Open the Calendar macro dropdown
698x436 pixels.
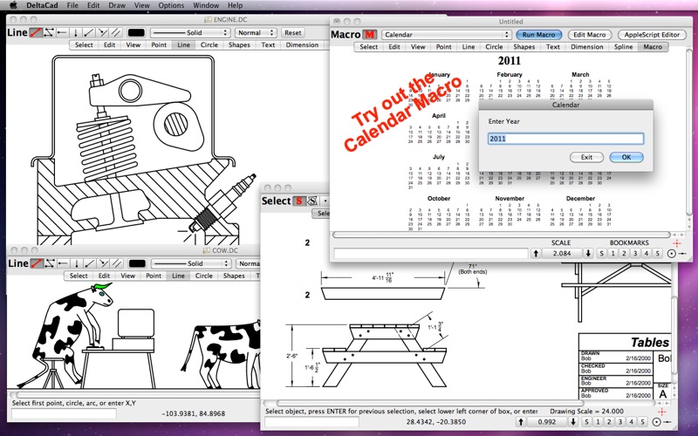pos(446,35)
